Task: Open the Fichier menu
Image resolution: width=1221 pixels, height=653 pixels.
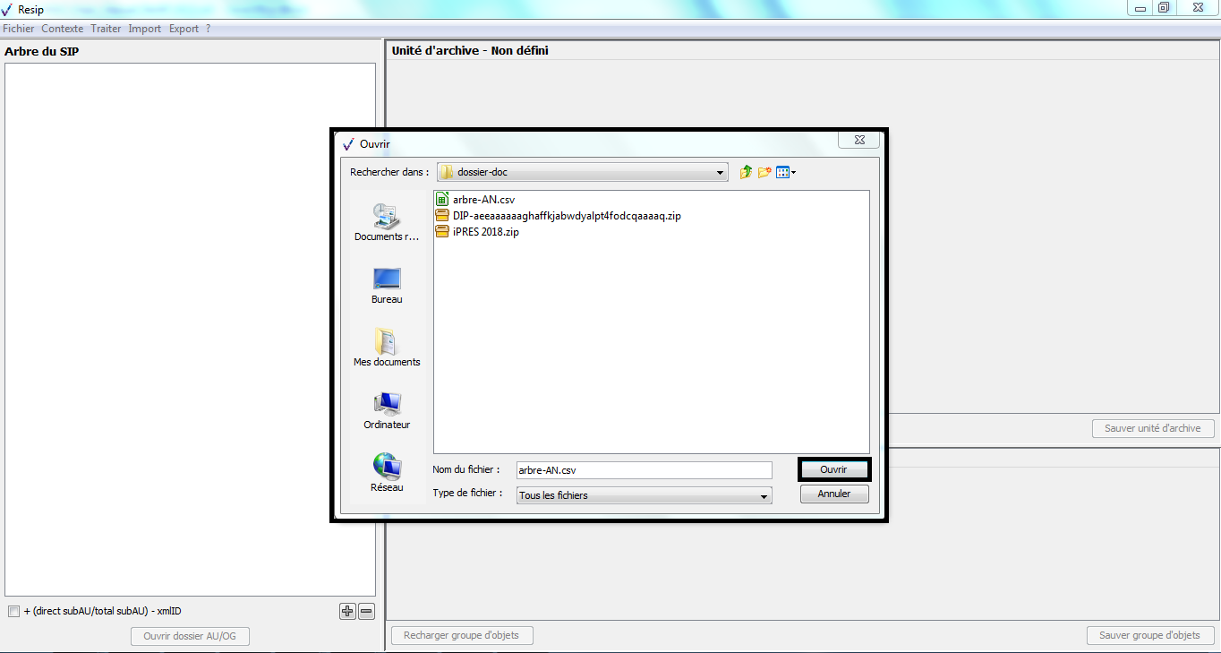Action: click(x=18, y=29)
